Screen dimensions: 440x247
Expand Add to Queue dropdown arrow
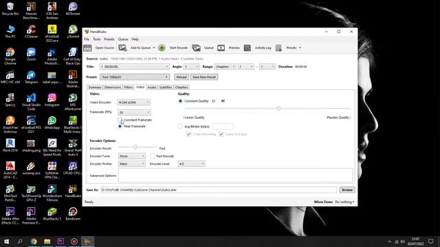click(154, 48)
